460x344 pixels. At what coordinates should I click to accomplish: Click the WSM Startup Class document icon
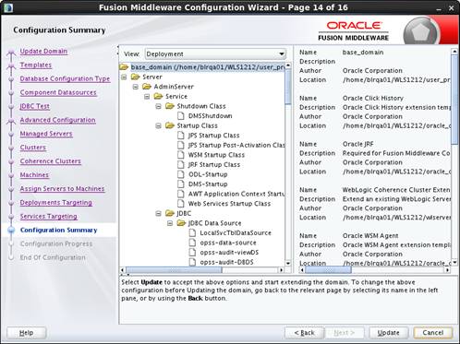click(x=181, y=155)
